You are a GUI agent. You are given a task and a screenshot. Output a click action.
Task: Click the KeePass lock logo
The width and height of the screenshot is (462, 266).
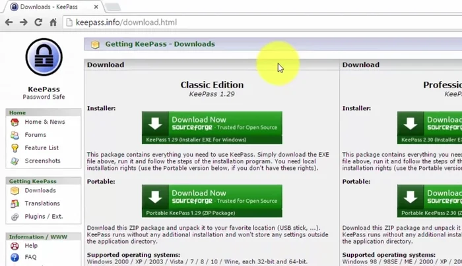44,57
